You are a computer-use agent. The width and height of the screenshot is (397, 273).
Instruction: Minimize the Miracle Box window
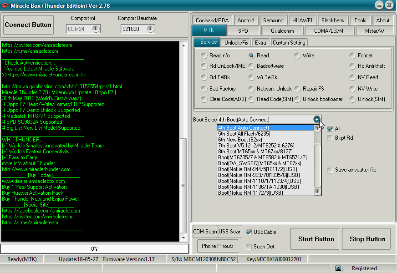point(379,5)
